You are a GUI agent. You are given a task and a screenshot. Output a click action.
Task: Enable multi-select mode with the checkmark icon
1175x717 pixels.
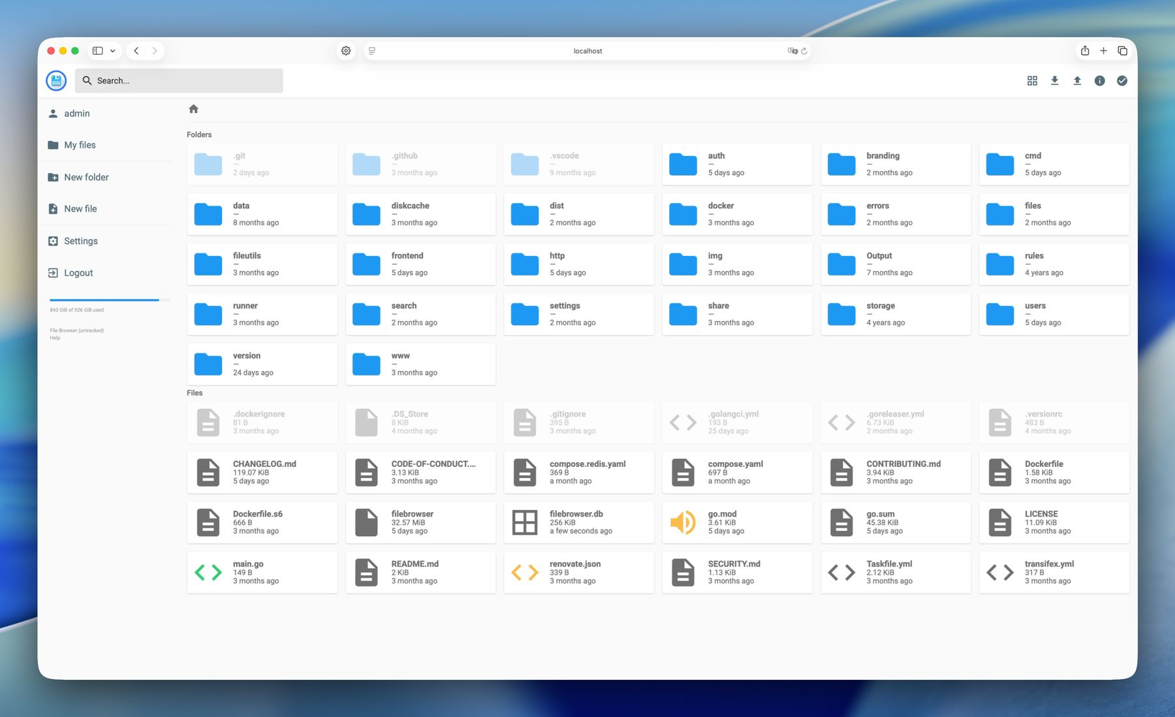(x=1122, y=80)
